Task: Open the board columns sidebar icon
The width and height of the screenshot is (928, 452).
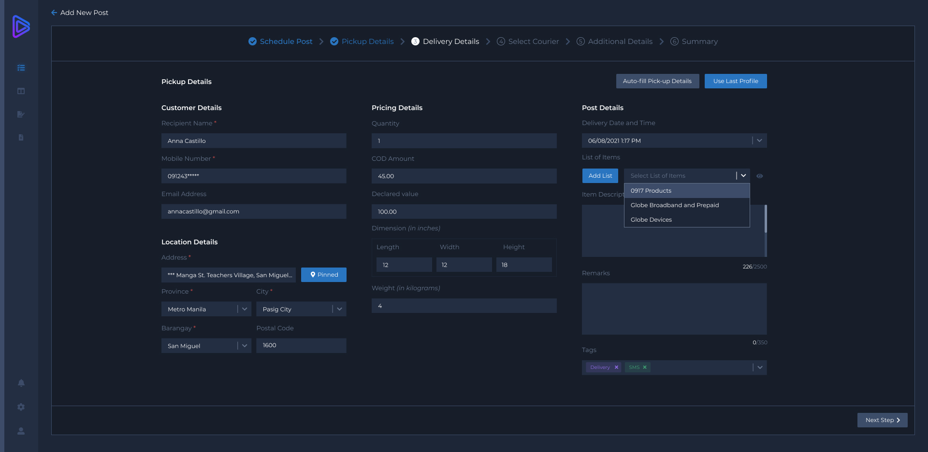Action: (x=21, y=91)
